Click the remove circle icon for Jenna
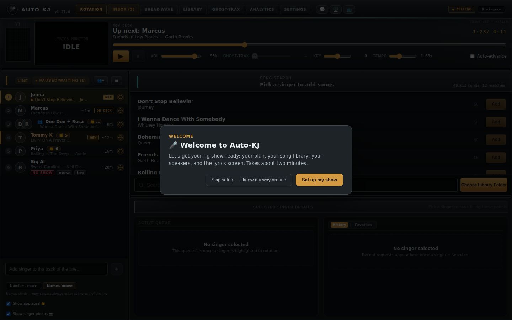 [x=121, y=97]
